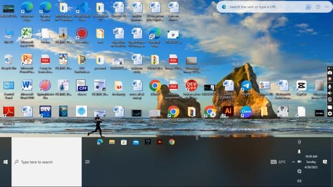The height and width of the screenshot is (187, 333).
Task: Open the Mail app in taskbar
Action: (136, 142)
